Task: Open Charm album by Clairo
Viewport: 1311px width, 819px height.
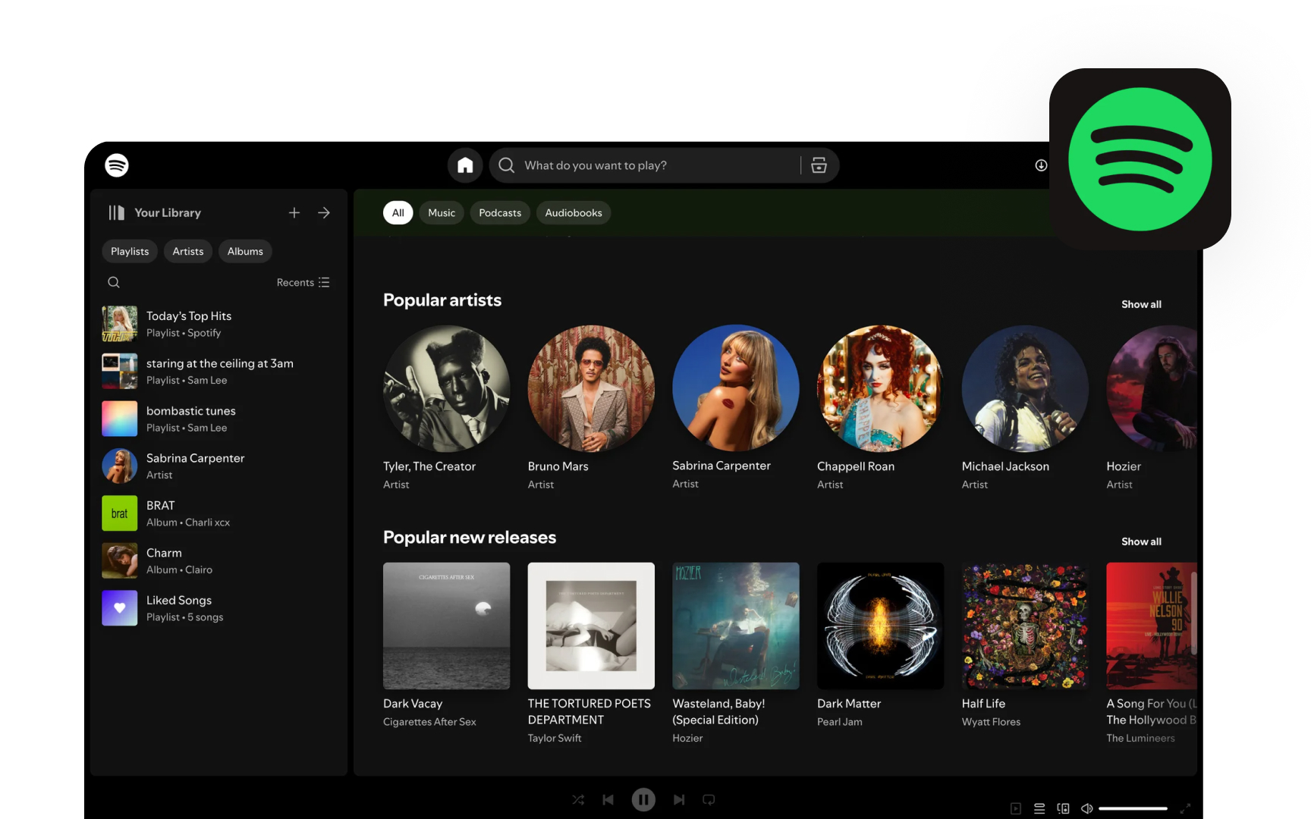Action: click(x=218, y=561)
